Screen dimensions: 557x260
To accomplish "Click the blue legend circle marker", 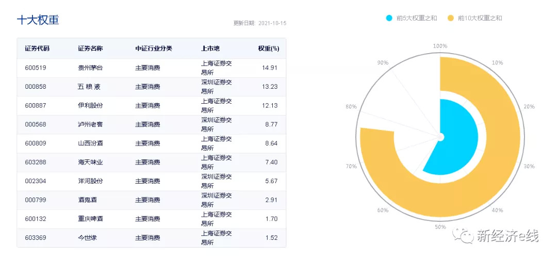I will tap(389, 18).
